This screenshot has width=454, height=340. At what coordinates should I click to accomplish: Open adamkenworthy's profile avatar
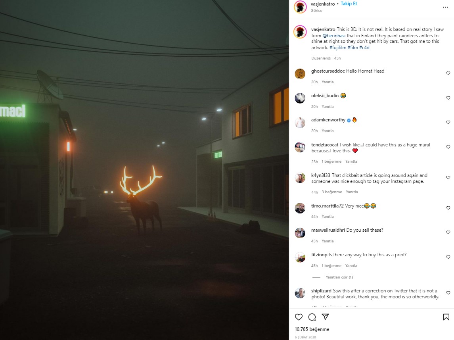(300, 123)
